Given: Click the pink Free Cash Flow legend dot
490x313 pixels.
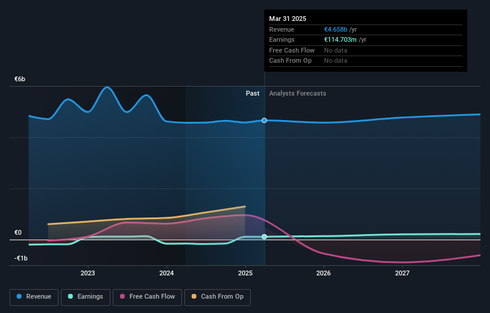Looking at the screenshot, I should pyautogui.click(x=122, y=296).
